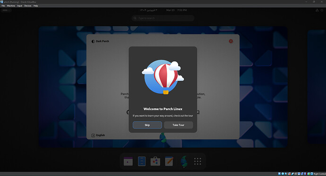Open the Input menu

point(20,6)
